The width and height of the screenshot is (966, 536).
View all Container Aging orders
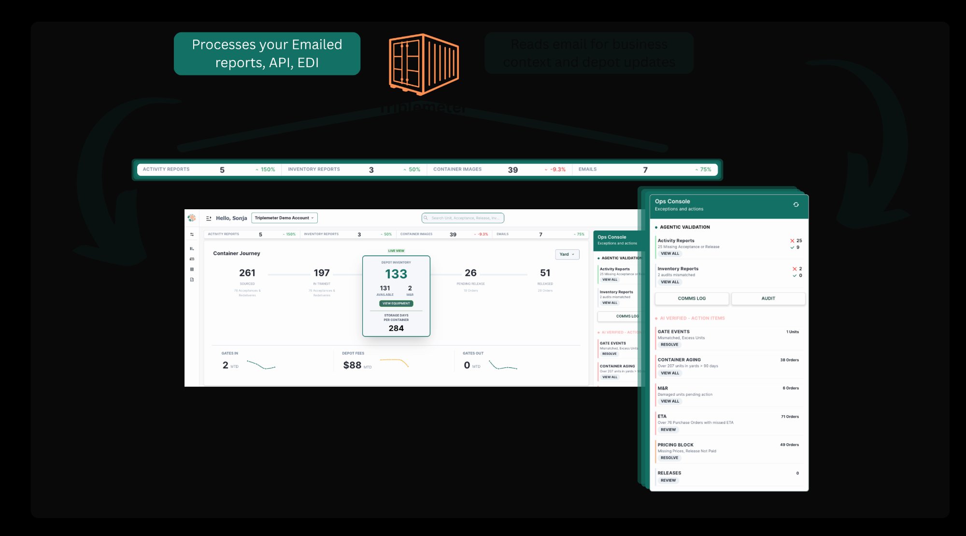[x=669, y=373]
